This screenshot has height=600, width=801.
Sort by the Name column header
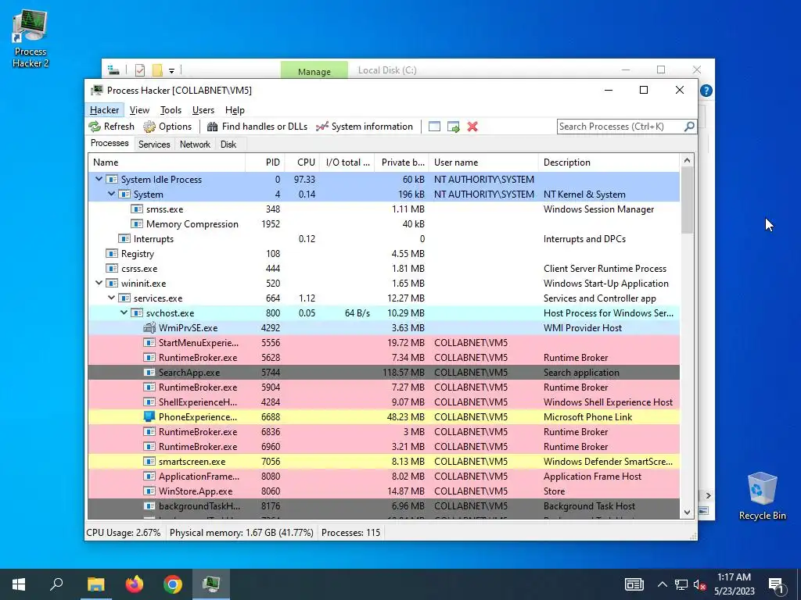(x=167, y=162)
